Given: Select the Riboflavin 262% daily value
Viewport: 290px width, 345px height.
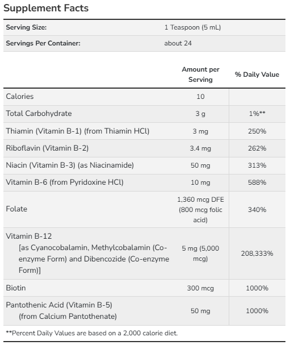Looking at the screenshot, I should pos(257,148).
